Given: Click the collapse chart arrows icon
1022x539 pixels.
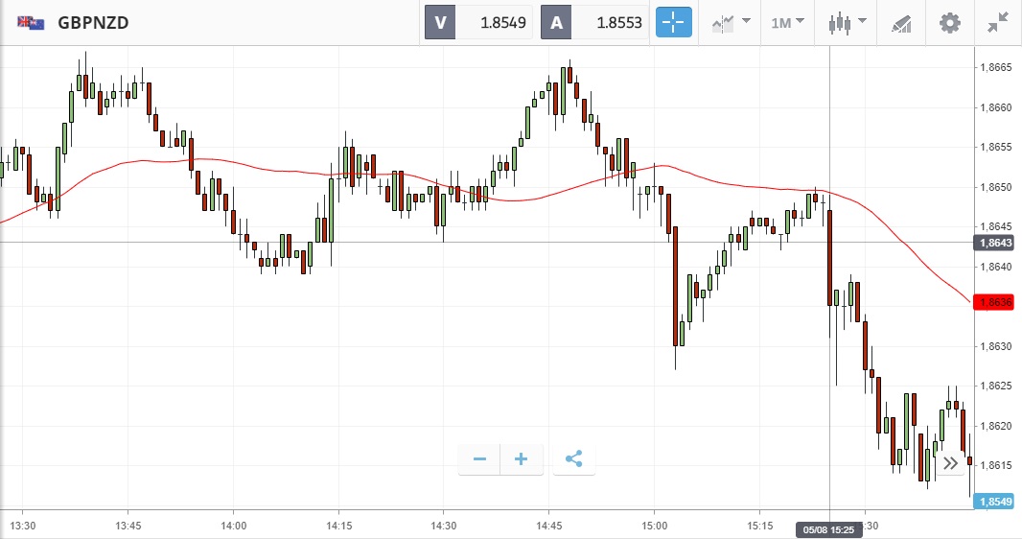Looking at the screenshot, I should pyautogui.click(x=999, y=22).
